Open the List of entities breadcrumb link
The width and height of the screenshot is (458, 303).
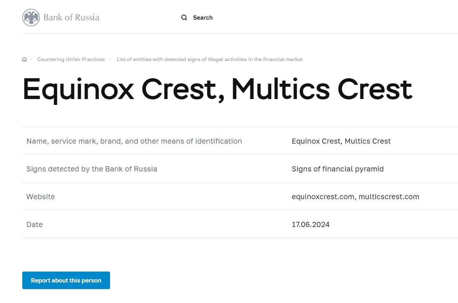point(209,59)
